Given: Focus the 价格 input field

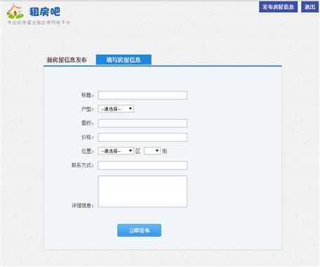Looking at the screenshot, I should tap(142, 137).
